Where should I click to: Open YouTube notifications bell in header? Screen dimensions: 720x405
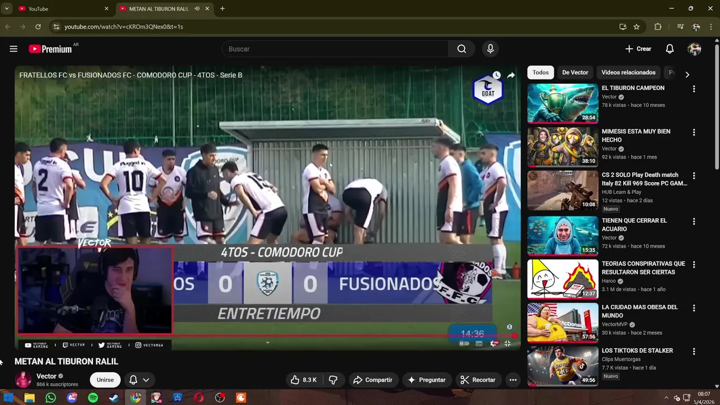pos(669,49)
